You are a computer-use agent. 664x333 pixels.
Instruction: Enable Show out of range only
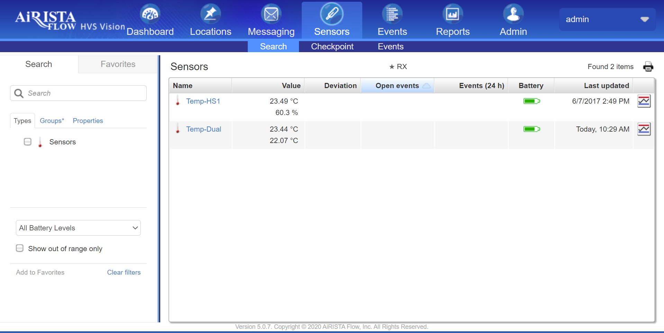(20, 248)
